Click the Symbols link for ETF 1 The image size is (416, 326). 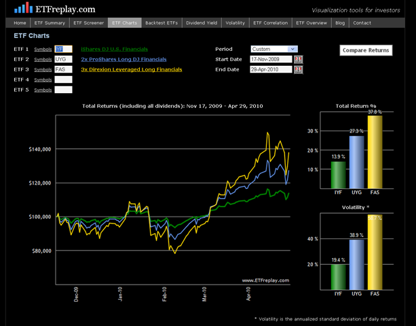pos(43,50)
